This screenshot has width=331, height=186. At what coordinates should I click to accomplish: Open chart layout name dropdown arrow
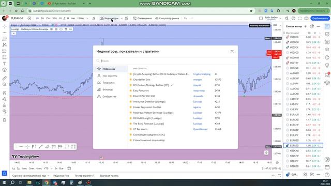click(x=280, y=19)
